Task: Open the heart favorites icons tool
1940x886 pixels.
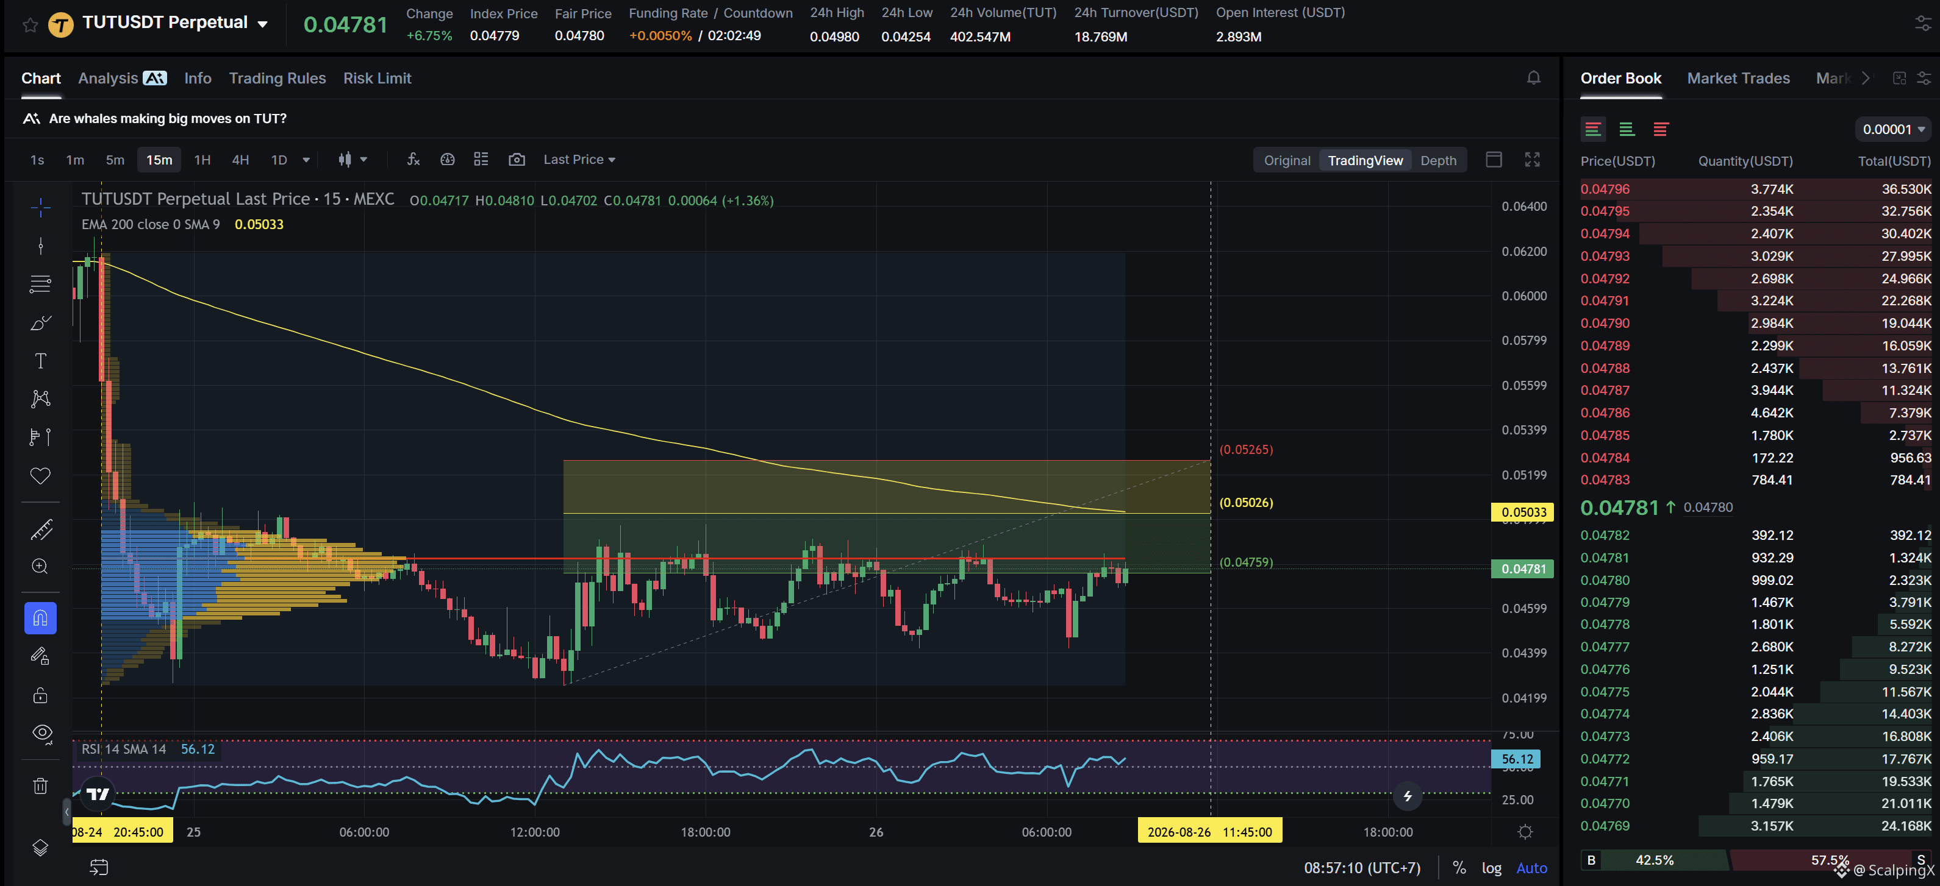Action: pyautogui.click(x=41, y=475)
